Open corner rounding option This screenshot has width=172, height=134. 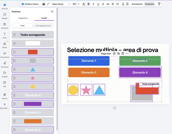[x=48, y=4]
